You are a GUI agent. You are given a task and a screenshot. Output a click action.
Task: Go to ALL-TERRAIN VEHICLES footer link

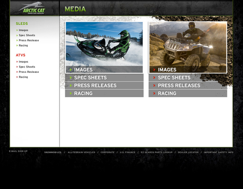pos(82,152)
